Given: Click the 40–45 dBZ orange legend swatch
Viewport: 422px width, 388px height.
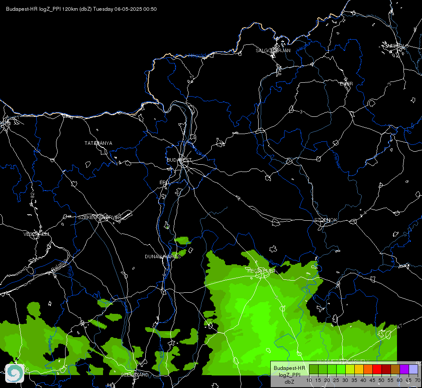Looking at the screenshot, I should tap(368, 369).
